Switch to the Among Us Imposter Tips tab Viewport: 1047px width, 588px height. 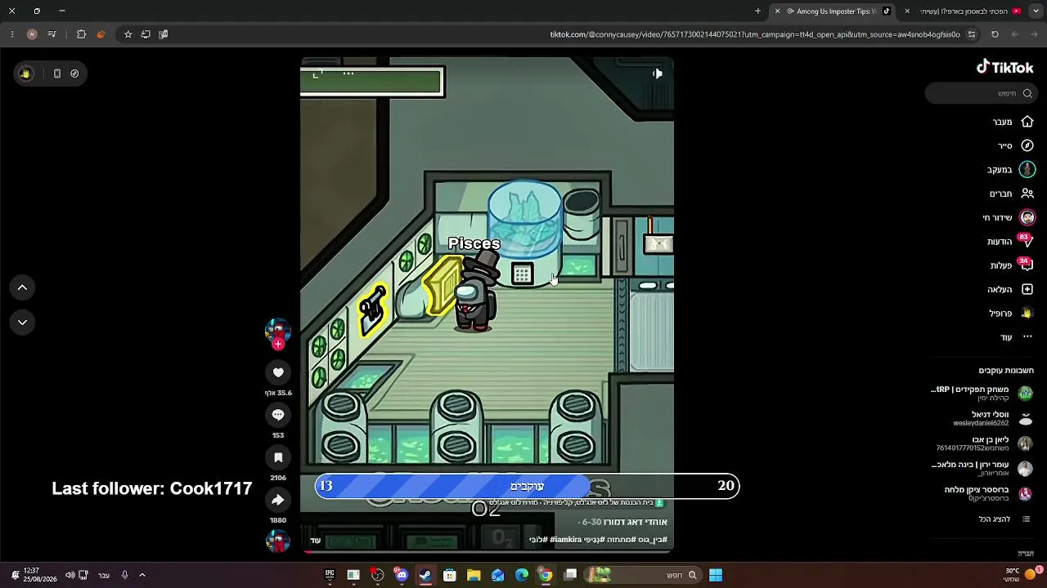(831, 11)
